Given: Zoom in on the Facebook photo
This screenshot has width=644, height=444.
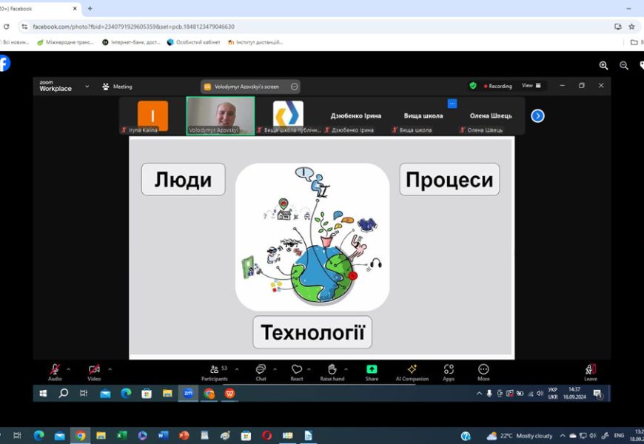Looking at the screenshot, I should click(x=604, y=66).
